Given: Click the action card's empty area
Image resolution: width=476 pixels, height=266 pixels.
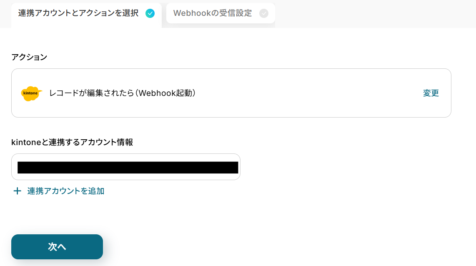Looking at the screenshot, I should tap(303, 93).
